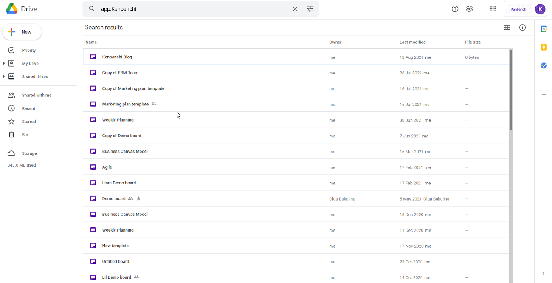Click the shared icon beside Marketing plan template

154,104
